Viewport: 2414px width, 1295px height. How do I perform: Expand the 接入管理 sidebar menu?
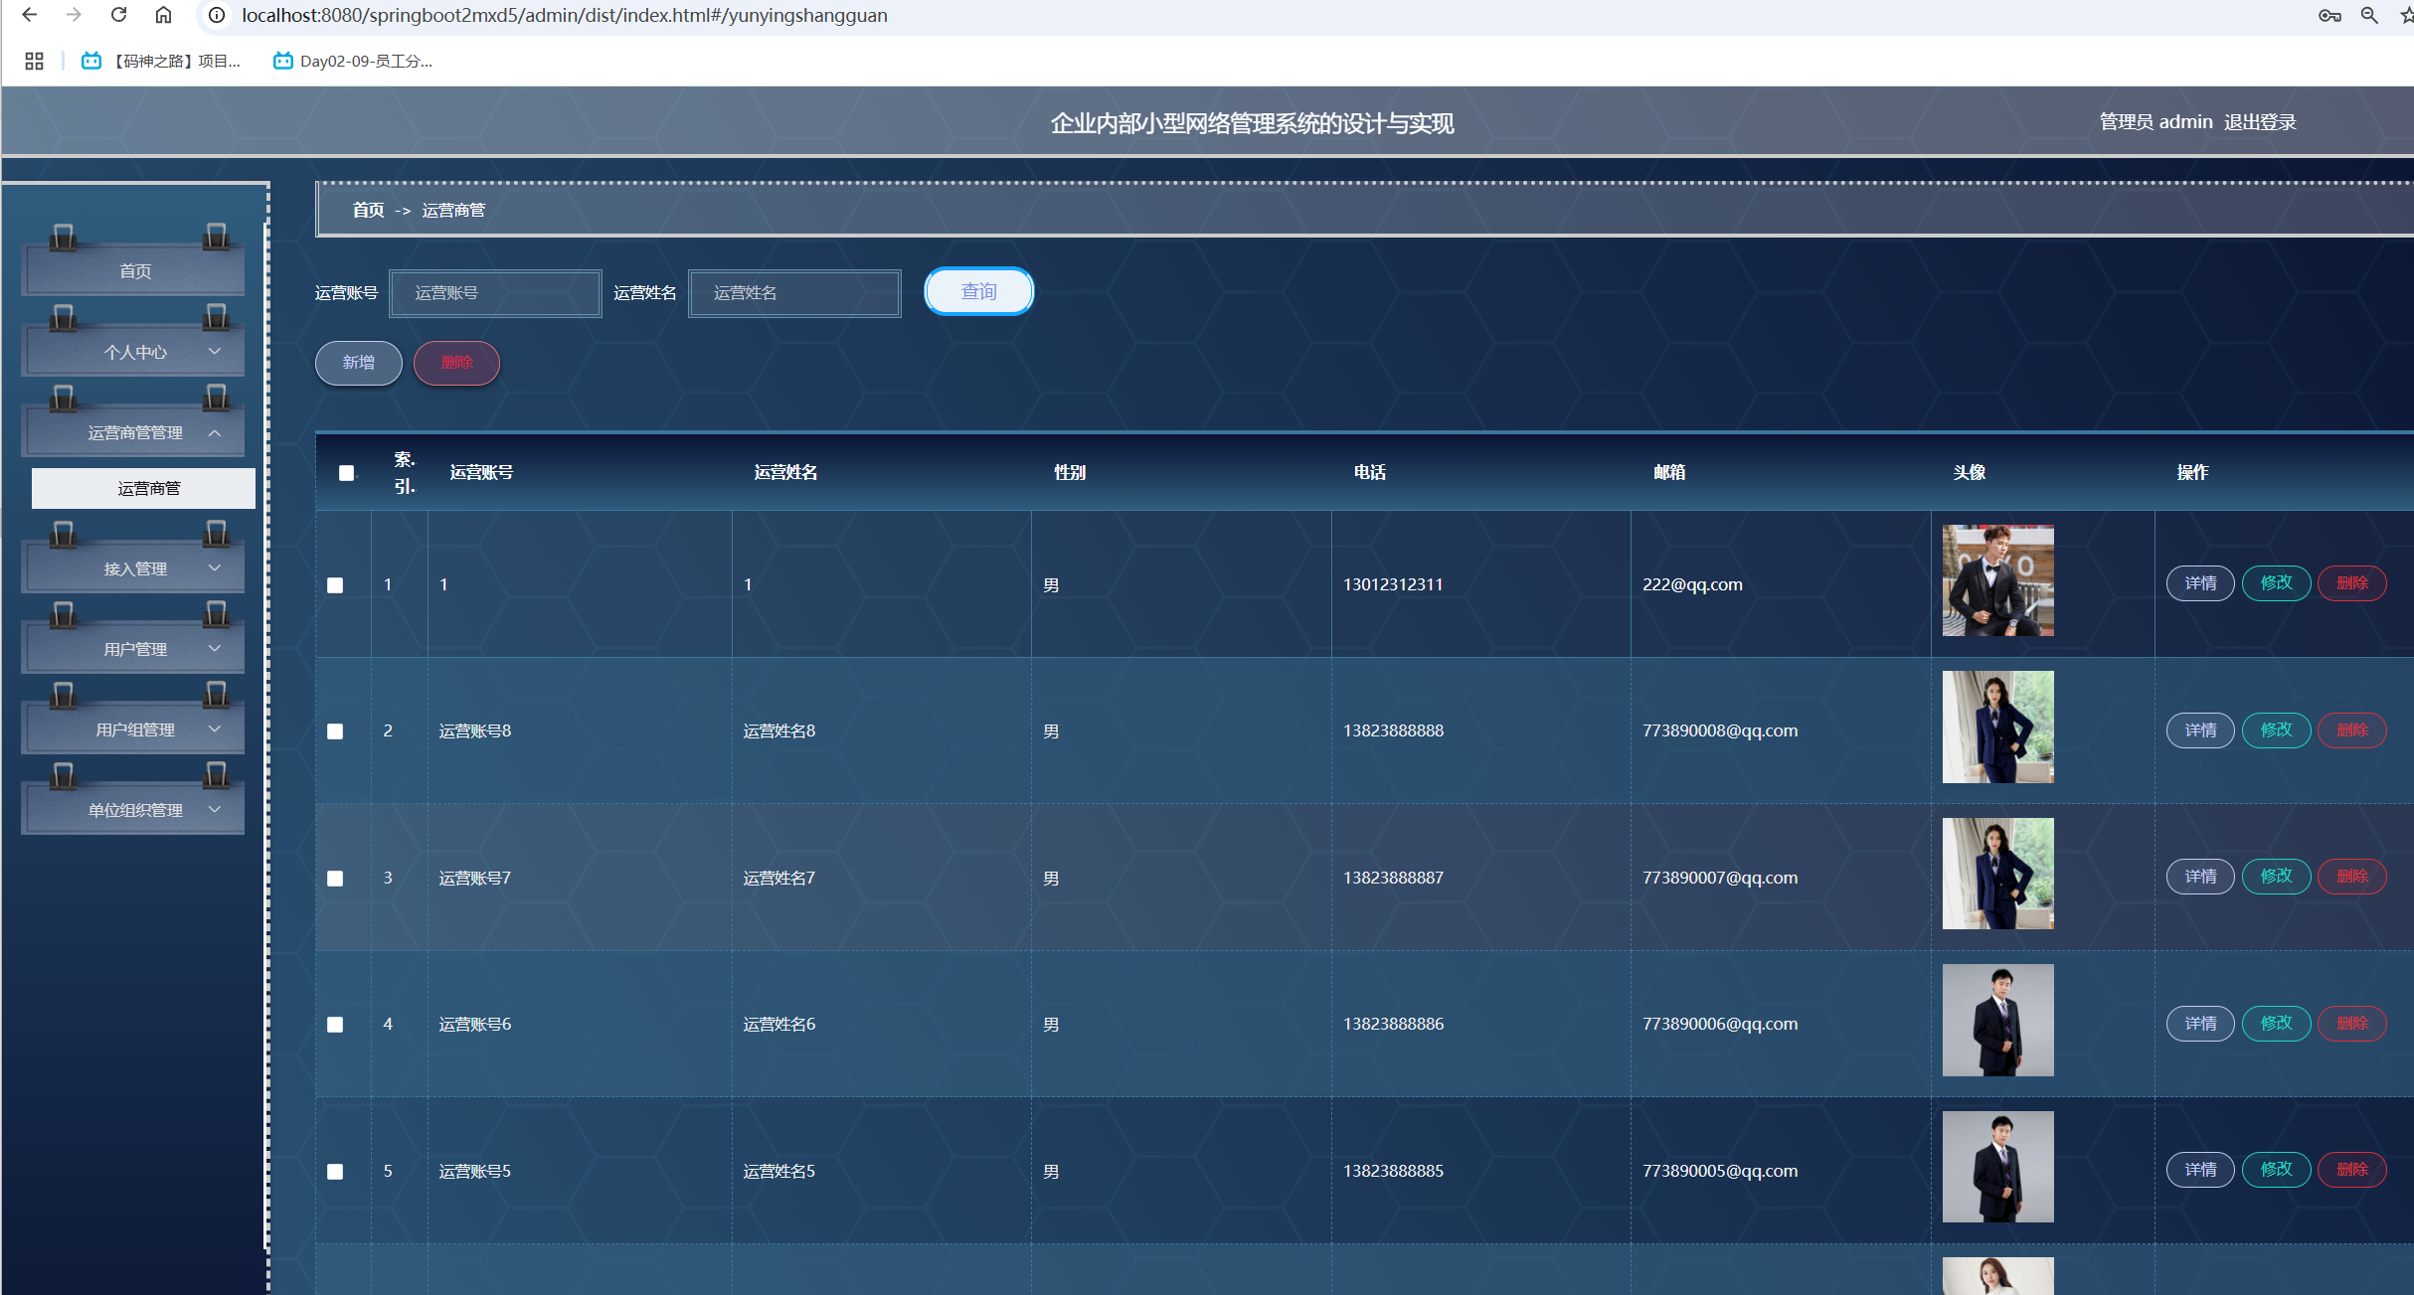pos(135,568)
